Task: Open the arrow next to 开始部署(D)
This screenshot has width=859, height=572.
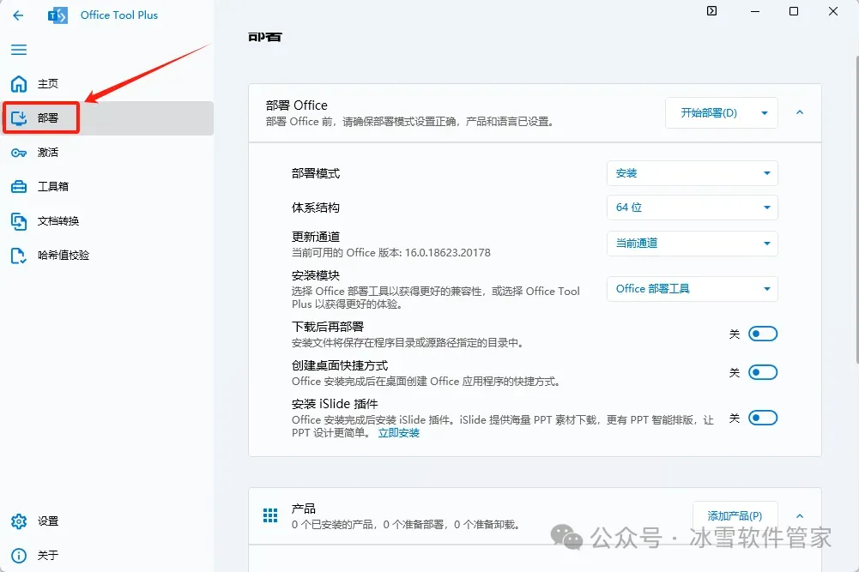Action: [765, 112]
